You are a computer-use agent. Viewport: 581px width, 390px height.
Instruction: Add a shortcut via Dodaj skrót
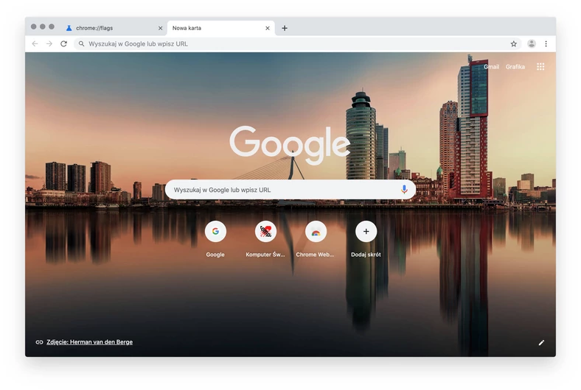pyautogui.click(x=366, y=238)
